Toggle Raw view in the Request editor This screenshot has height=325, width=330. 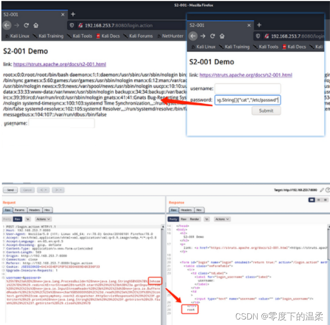point(17,219)
